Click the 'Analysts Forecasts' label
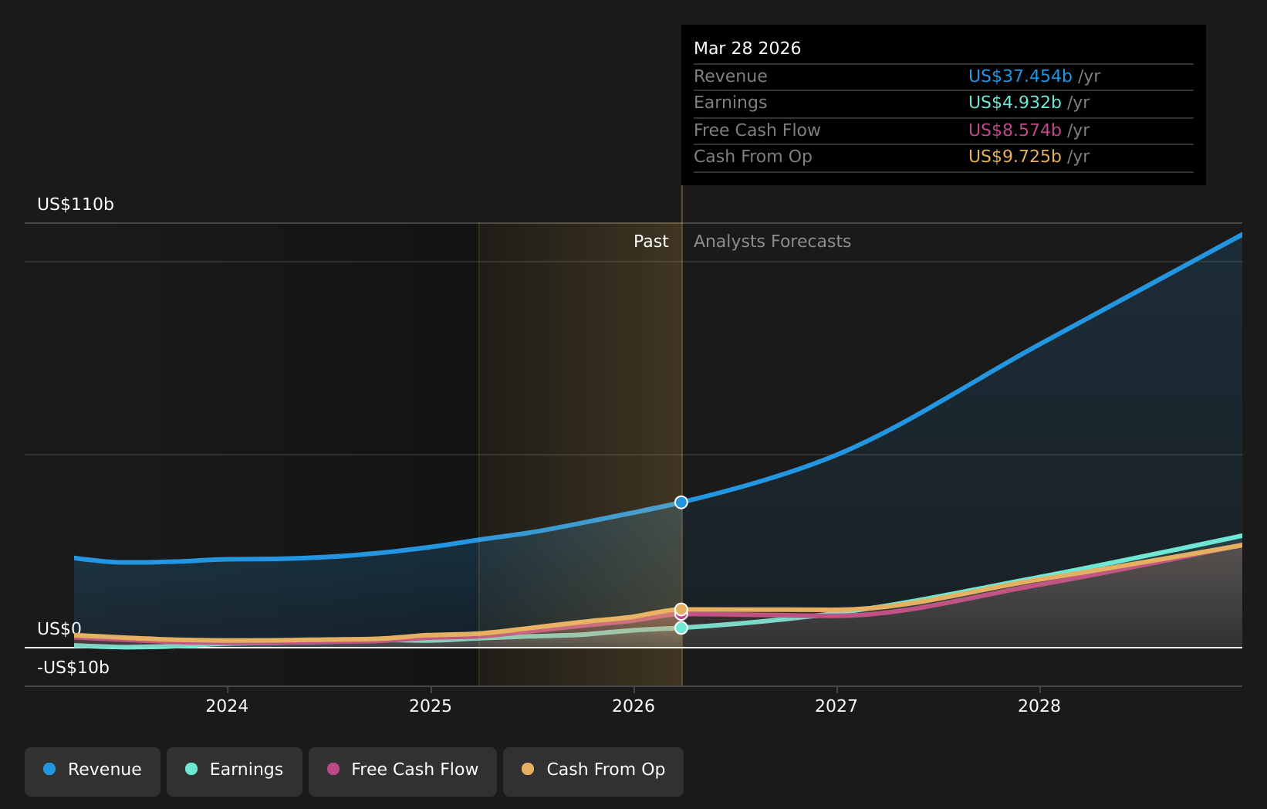Image resolution: width=1267 pixels, height=809 pixels. coord(772,242)
